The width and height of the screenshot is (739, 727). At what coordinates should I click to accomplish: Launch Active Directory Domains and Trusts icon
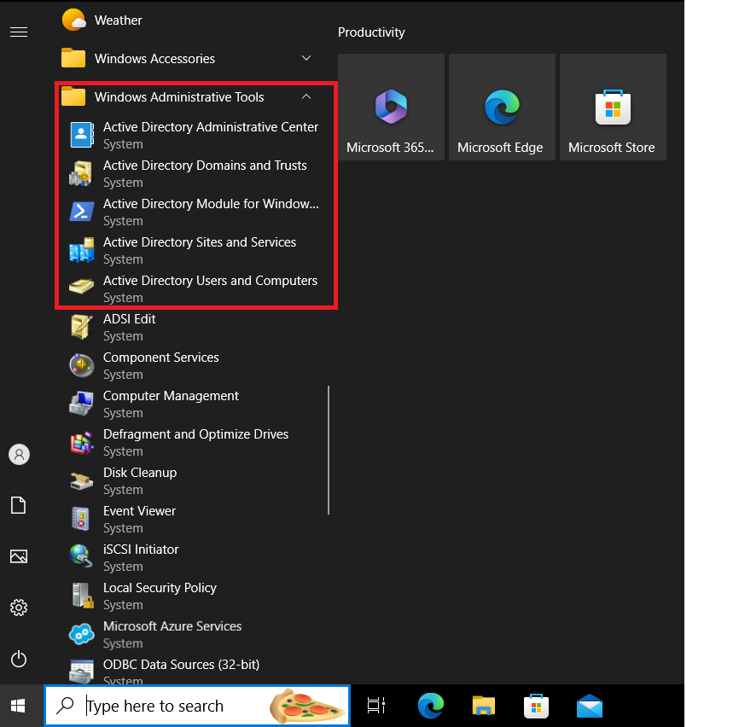tap(80, 173)
